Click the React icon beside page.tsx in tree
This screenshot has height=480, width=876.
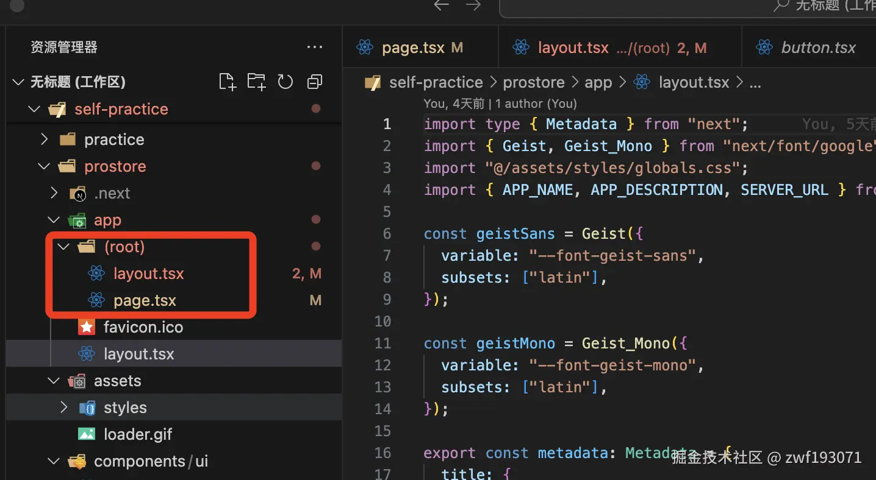(x=96, y=300)
